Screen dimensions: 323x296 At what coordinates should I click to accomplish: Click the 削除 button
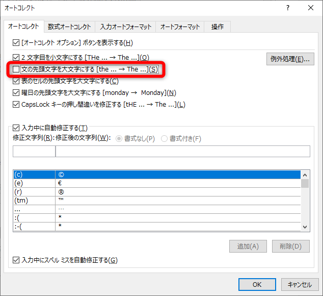point(291,246)
